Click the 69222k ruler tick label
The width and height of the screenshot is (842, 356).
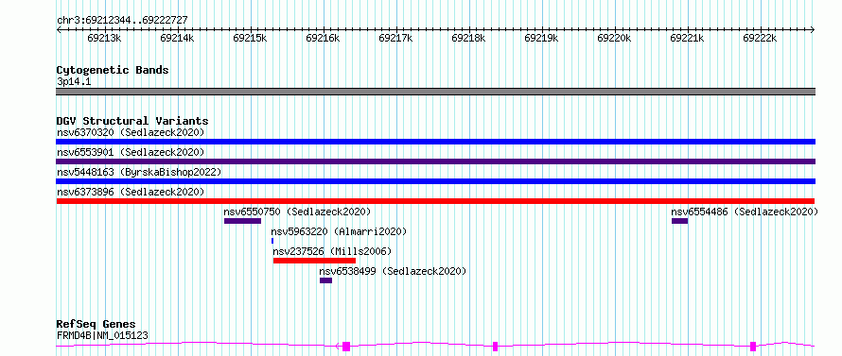coord(760,38)
